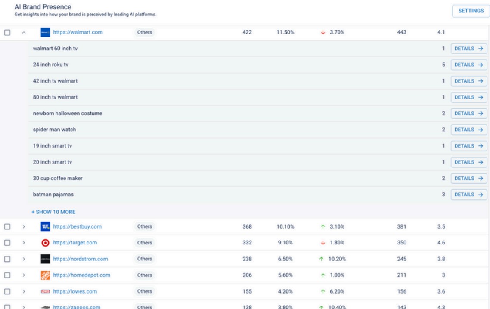Click the green up arrow beside 3.10%
Screen dimensions: 490x309
323,226
